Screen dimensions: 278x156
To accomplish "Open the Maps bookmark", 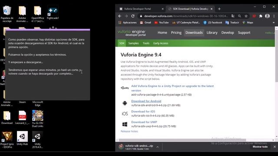I will point(248,23).
